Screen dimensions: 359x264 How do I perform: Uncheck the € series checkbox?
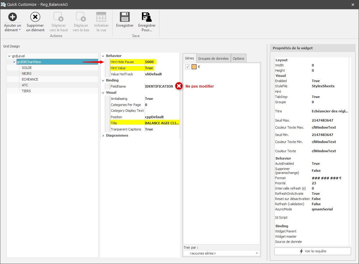coord(188,67)
